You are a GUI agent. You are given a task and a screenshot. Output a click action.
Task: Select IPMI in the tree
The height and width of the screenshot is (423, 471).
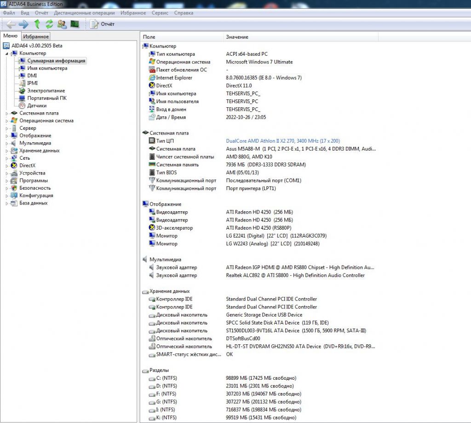coord(33,83)
